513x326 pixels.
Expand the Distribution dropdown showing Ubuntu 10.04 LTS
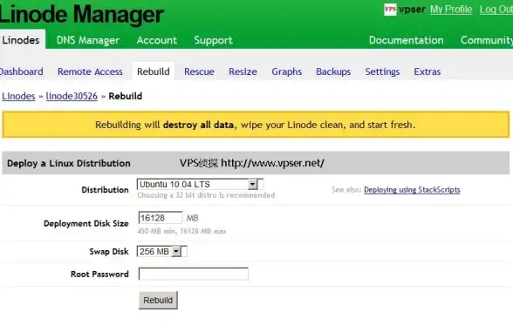(201, 185)
